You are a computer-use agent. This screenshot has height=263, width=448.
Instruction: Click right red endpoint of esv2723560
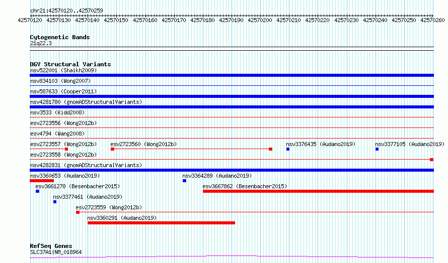[x=271, y=149]
